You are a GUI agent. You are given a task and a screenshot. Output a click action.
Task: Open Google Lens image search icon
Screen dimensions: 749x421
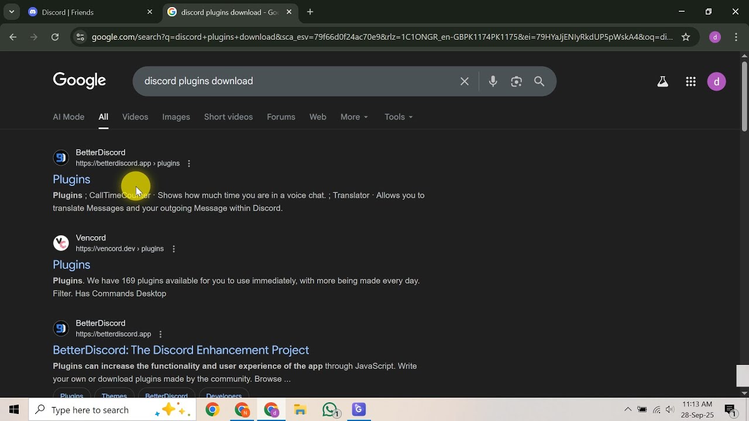(x=516, y=81)
